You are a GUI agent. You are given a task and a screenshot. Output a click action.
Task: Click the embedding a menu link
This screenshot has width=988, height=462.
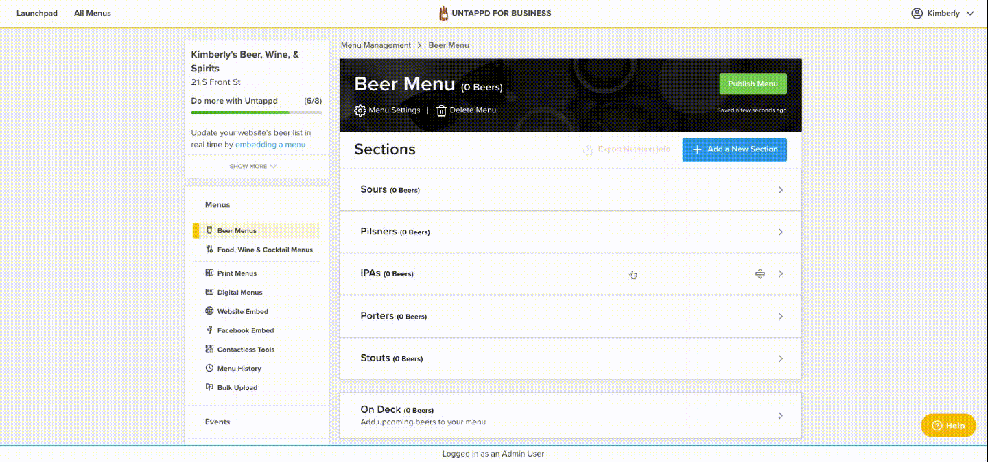270,145
